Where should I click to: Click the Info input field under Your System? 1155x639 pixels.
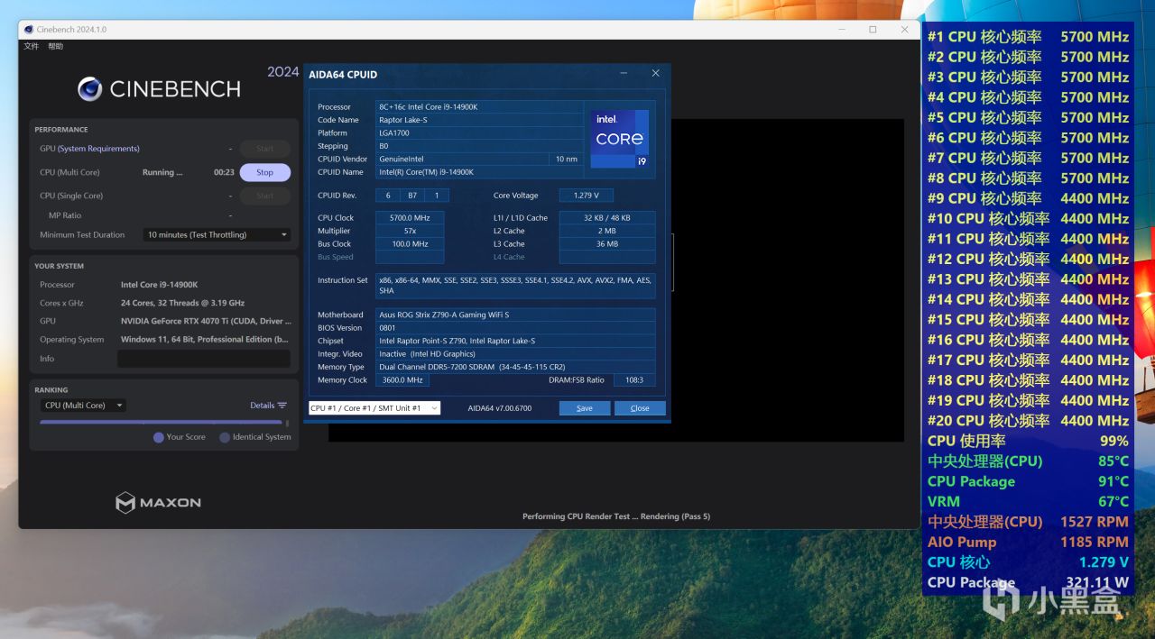204,358
